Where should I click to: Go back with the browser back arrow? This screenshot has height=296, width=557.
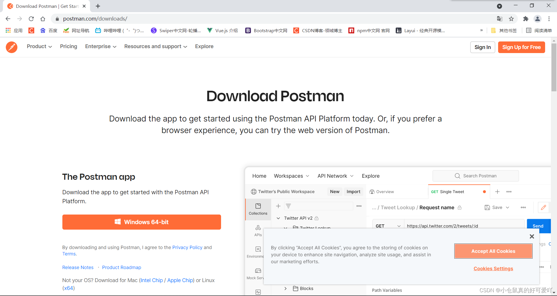8,19
